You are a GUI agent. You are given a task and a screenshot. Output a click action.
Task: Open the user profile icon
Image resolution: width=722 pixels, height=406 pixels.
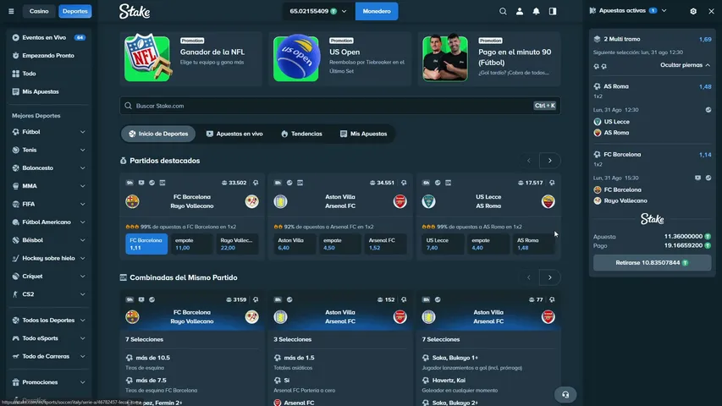point(520,11)
